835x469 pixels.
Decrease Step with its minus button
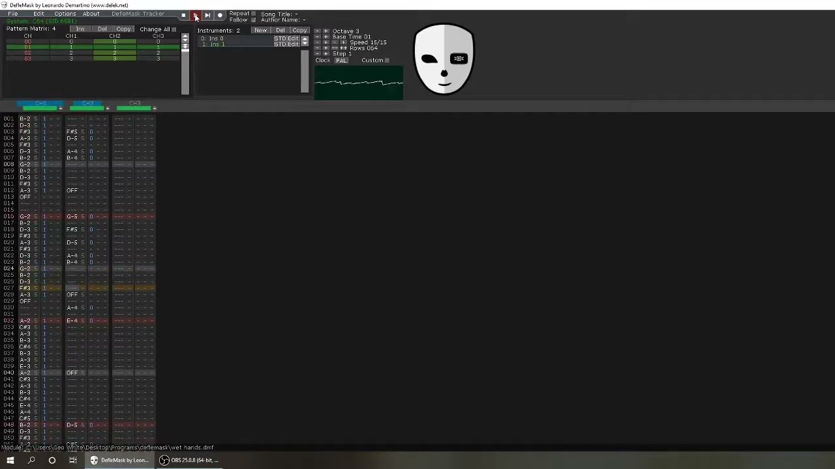[x=318, y=53]
